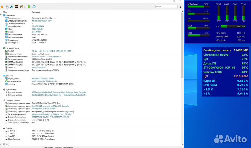251x148 pixels.
Task: Click the Значение column header
Action: tap(36, 12)
